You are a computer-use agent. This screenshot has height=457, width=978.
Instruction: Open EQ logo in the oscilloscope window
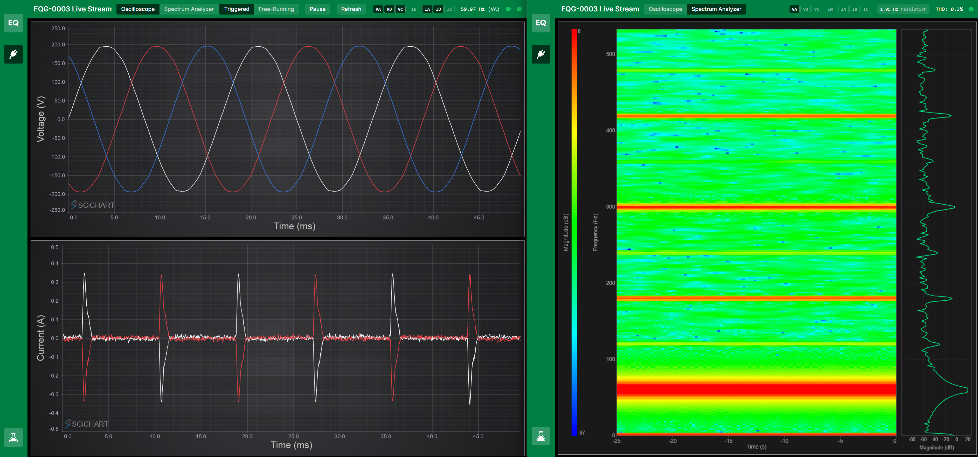pyautogui.click(x=13, y=23)
